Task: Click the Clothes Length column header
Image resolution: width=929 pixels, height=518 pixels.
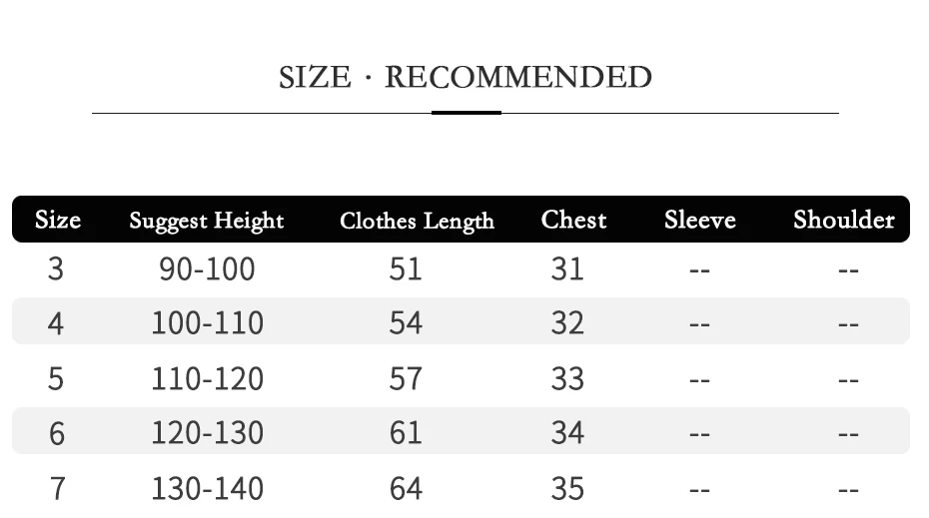Action: pos(417,221)
